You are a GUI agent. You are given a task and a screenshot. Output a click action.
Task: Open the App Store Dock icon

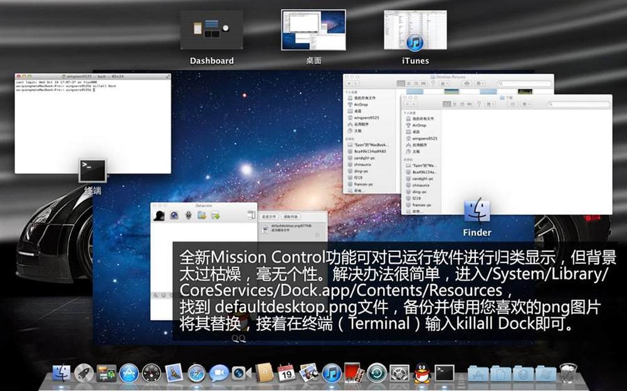pyautogui.click(x=129, y=373)
